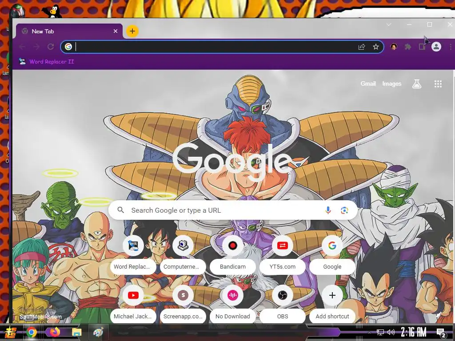
Task: Click the reload page icon
Action: pos(51,47)
